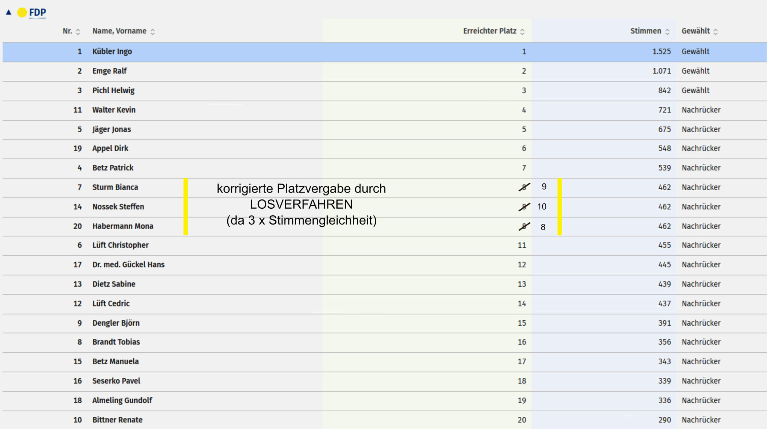Open the FDP party link
Viewport: 767px width, 429px height.
click(x=37, y=12)
